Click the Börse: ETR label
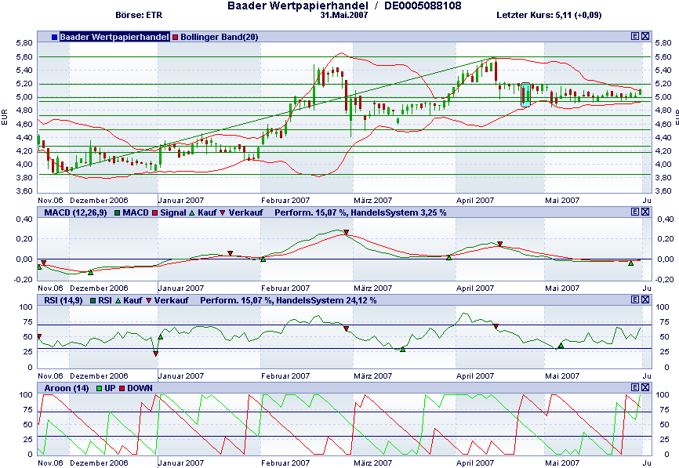The image size is (679, 468). pos(139,15)
